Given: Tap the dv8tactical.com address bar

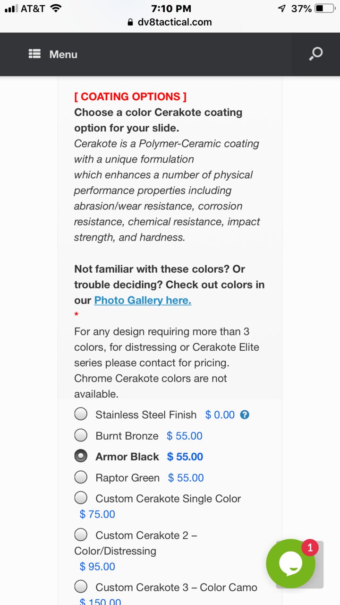Looking at the screenshot, I should [170, 22].
